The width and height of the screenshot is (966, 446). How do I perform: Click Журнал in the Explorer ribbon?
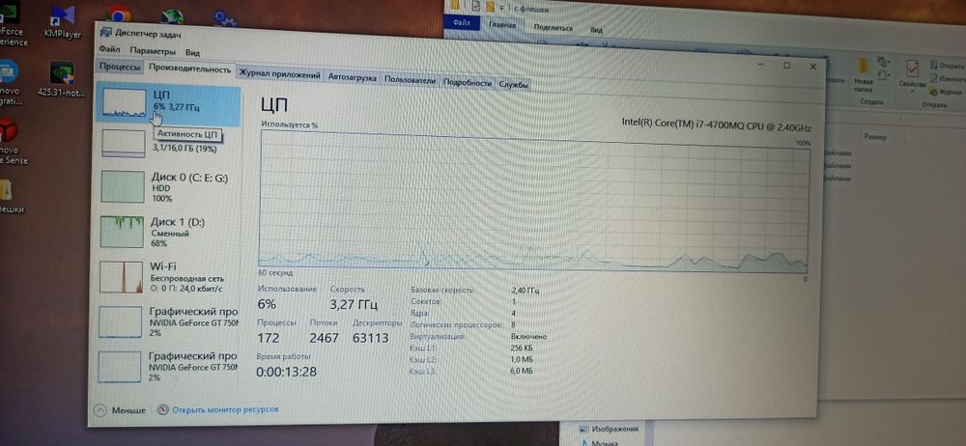coord(948,92)
